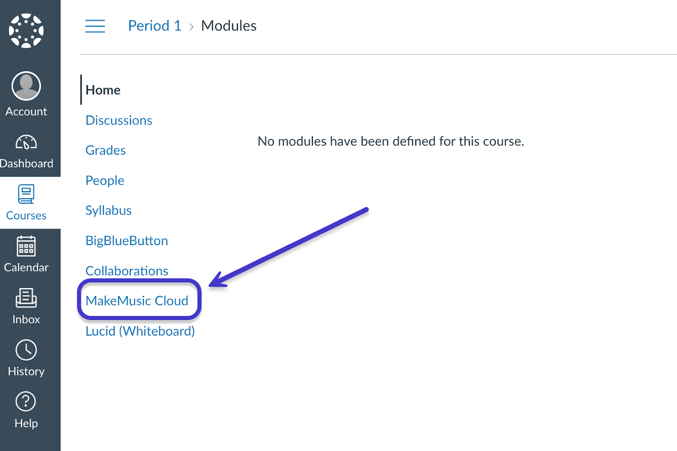Click the Inbox icon

26,299
